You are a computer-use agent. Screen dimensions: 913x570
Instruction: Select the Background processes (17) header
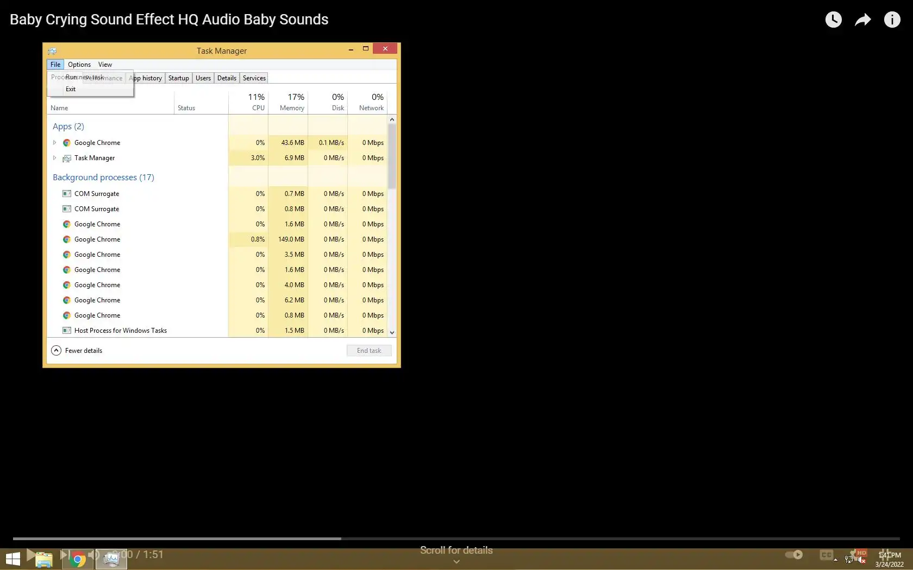coord(103,178)
